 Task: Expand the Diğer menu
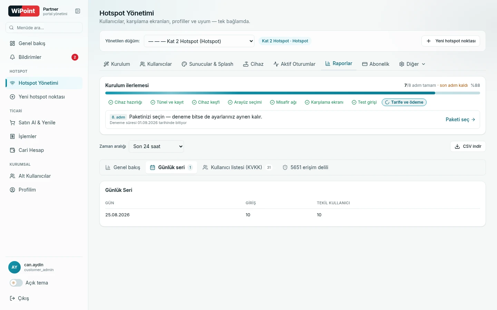pos(412,64)
